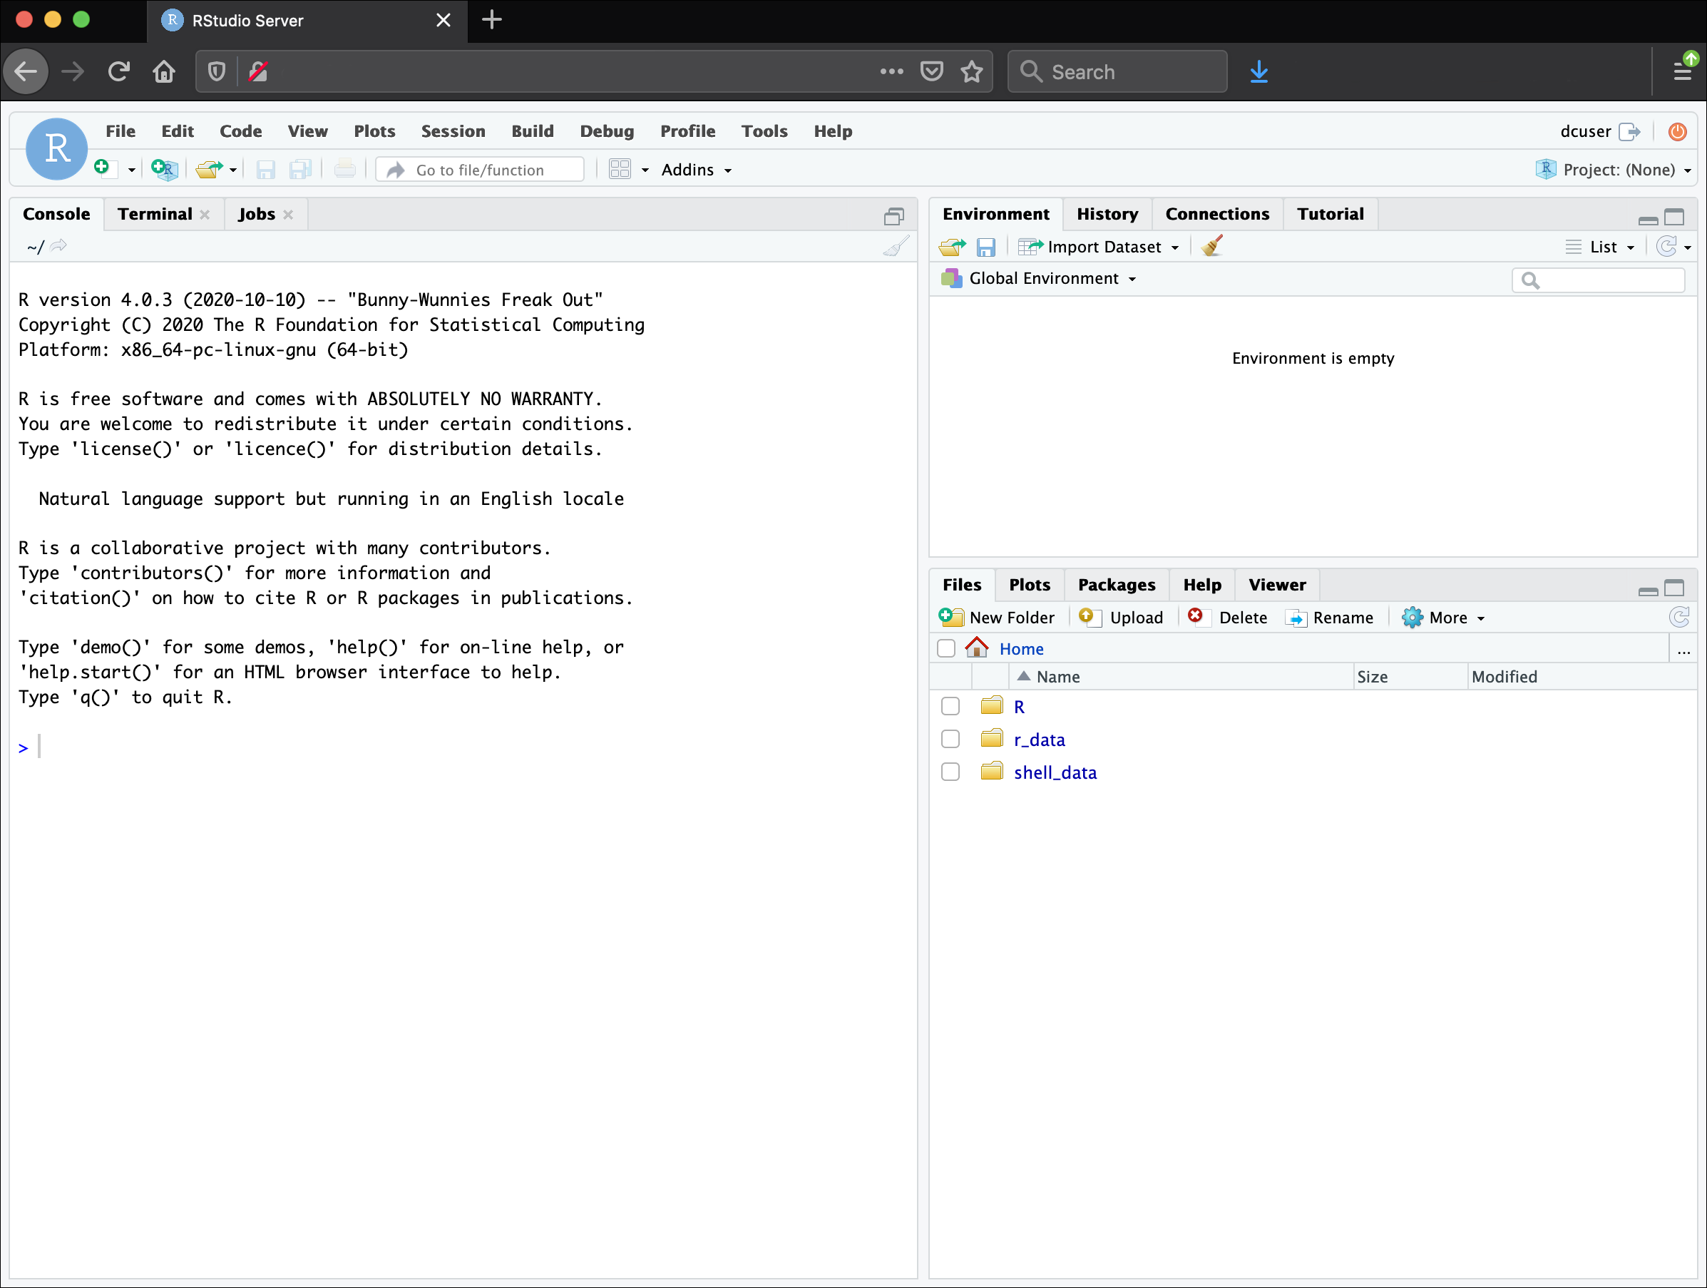
Task: Click the New Folder button
Action: pos(997,618)
